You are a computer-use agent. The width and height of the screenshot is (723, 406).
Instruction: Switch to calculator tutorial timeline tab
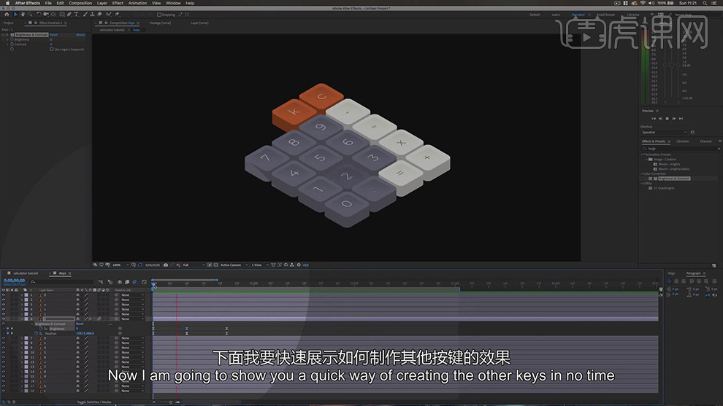pyautogui.click(x=25, y=273)
